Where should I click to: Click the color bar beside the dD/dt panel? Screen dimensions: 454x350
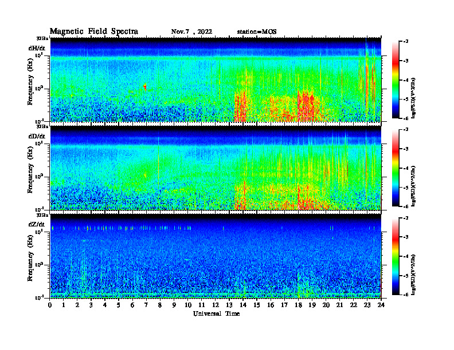click(x=395, y=168)
